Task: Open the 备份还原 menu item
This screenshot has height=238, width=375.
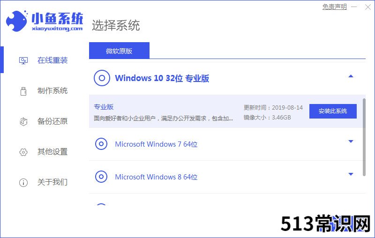Action: 52,121
